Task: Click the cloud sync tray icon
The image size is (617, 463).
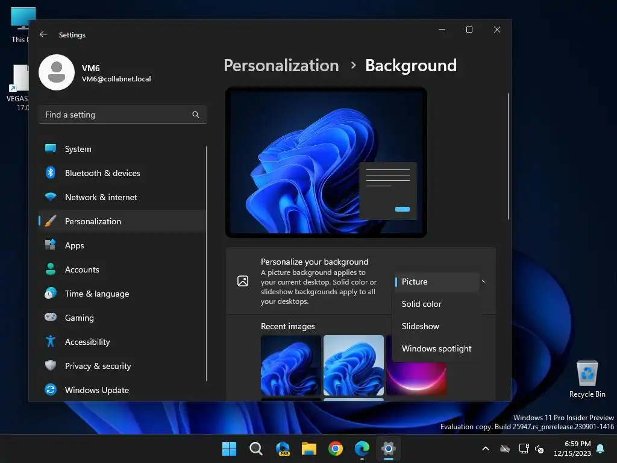Action: click(x=505, y=449)
